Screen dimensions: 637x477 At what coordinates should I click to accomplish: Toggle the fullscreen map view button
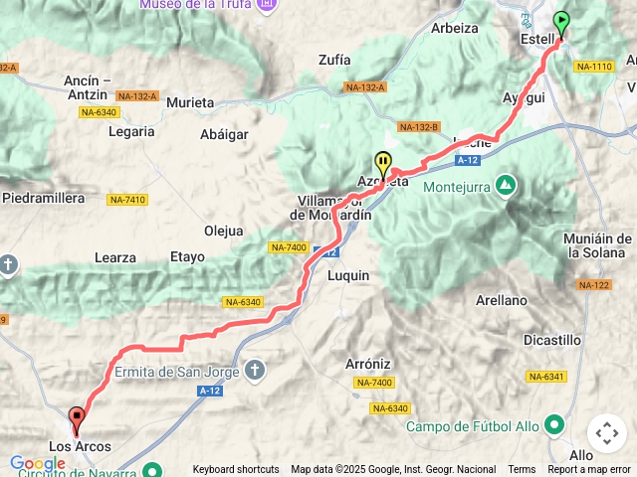pyautogui.click(x=607, y=433)
